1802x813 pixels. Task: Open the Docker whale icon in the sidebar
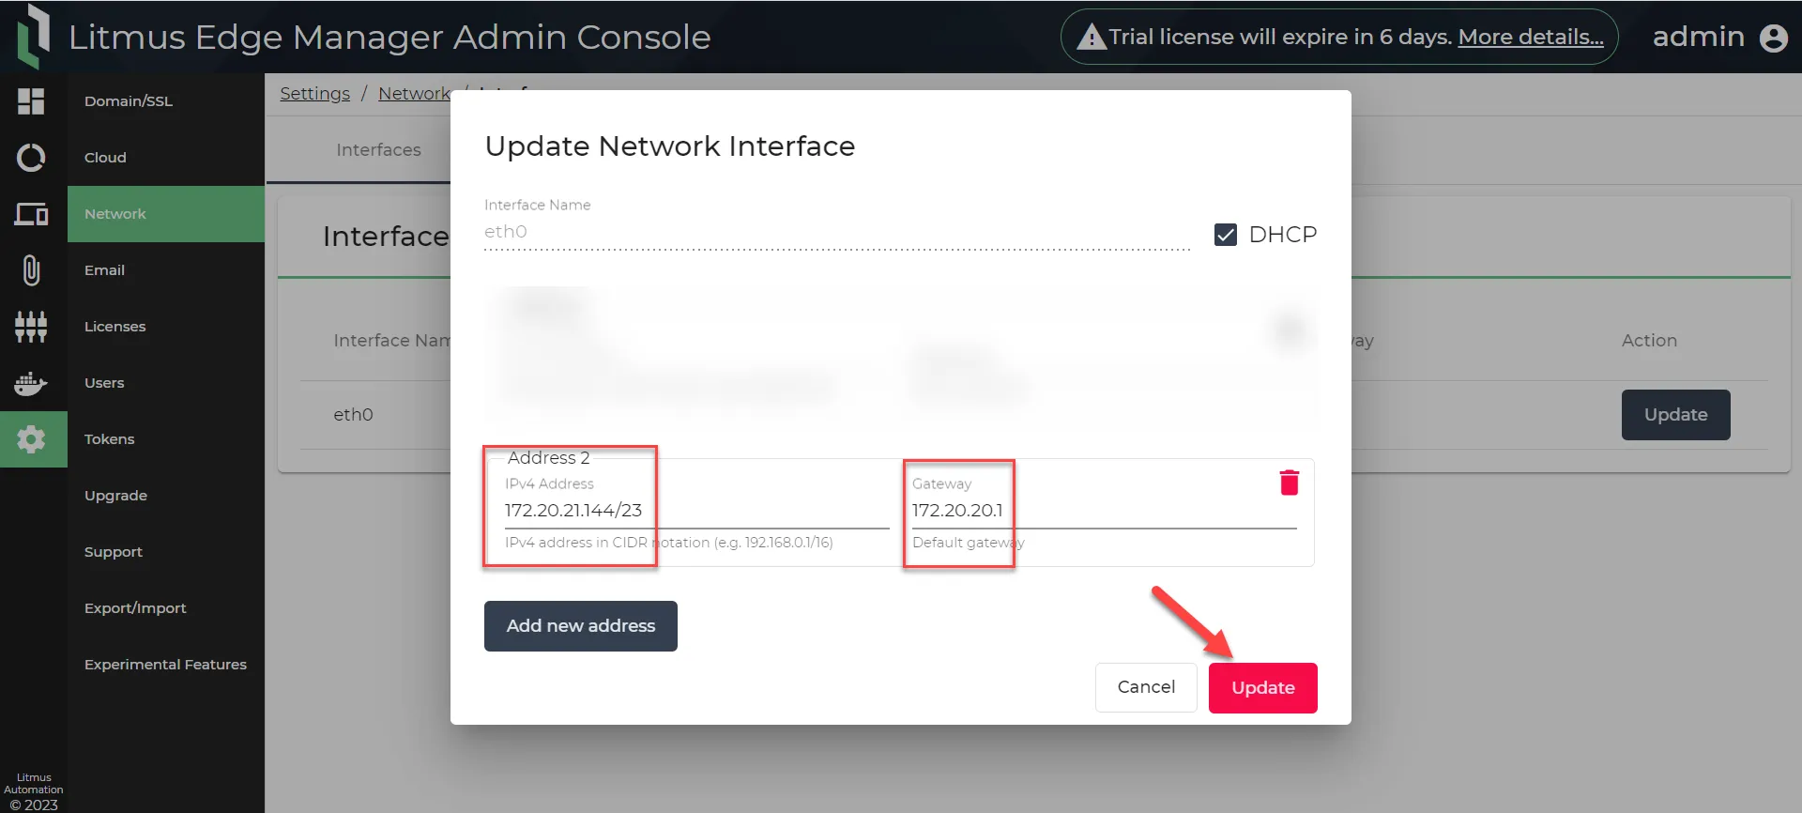pos(31,383)
